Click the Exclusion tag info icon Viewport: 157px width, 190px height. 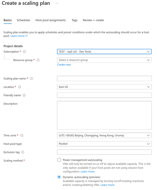23,152
